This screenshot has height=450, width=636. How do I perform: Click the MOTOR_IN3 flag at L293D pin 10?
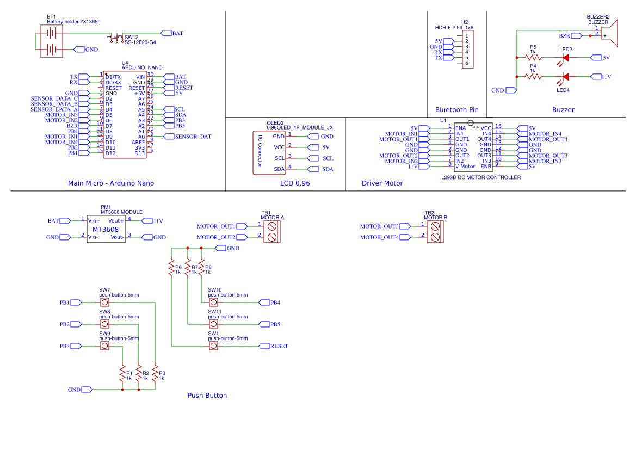(540, 161)
